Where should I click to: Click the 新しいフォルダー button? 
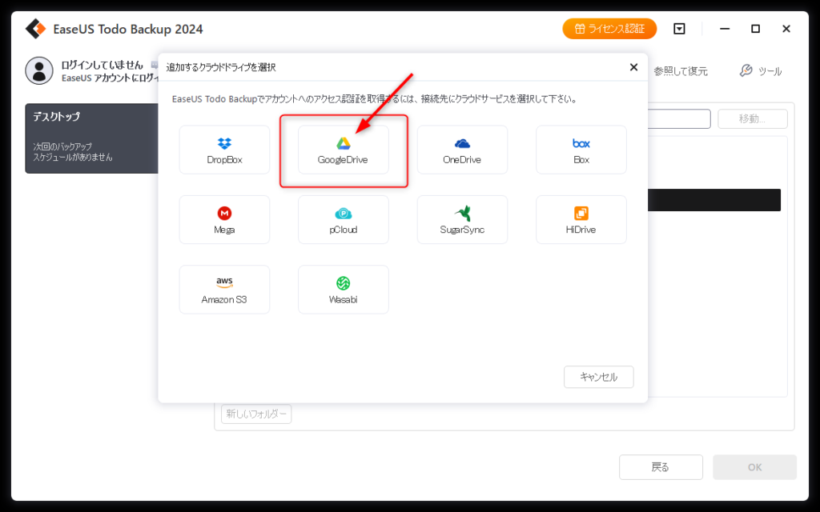point(256,414)
